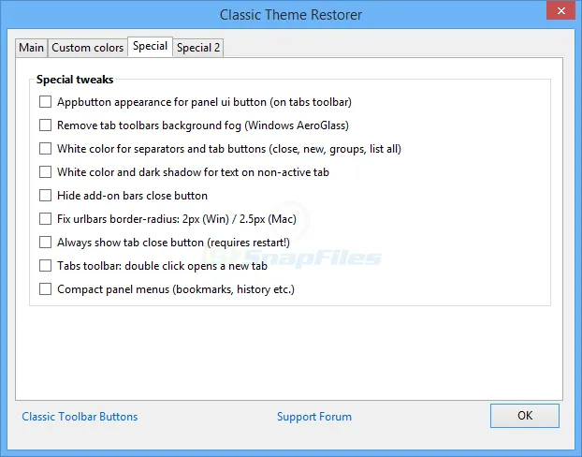Click the Classic Theme Restorer title text
Image resolution: width=582 pixels, height=457 pixels.
point(291,15)
